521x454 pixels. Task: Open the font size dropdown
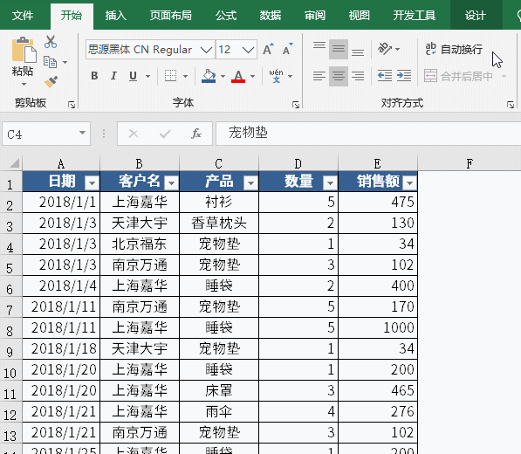coord(248,50)
